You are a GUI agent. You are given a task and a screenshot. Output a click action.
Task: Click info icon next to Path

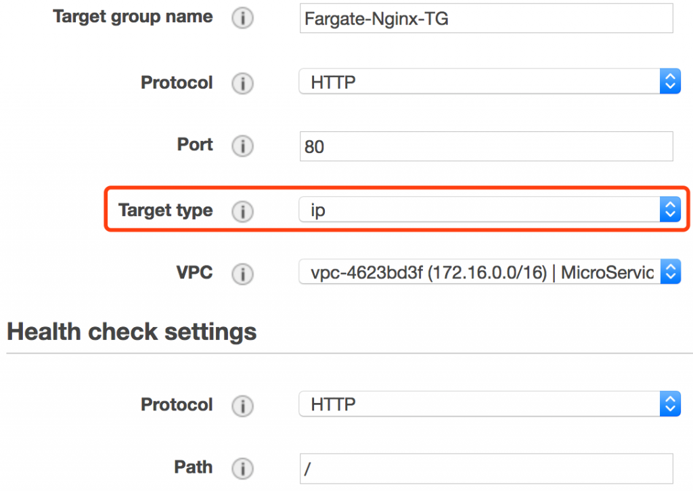(x=243, y=469)
